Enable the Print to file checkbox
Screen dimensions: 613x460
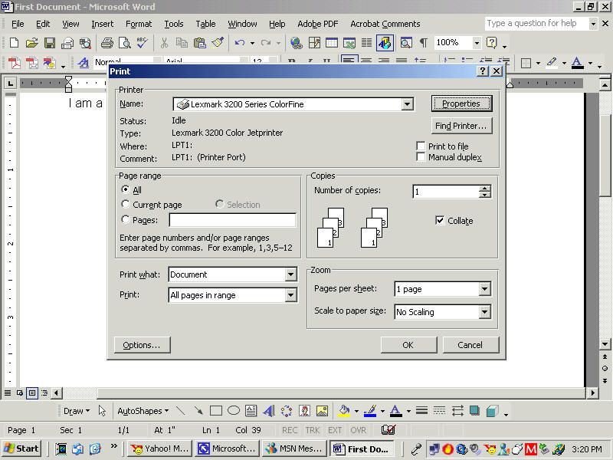point(421,146)
